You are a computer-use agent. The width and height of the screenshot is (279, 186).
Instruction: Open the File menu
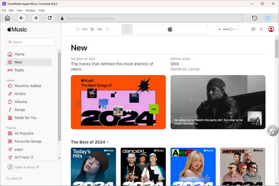(4, 11)
